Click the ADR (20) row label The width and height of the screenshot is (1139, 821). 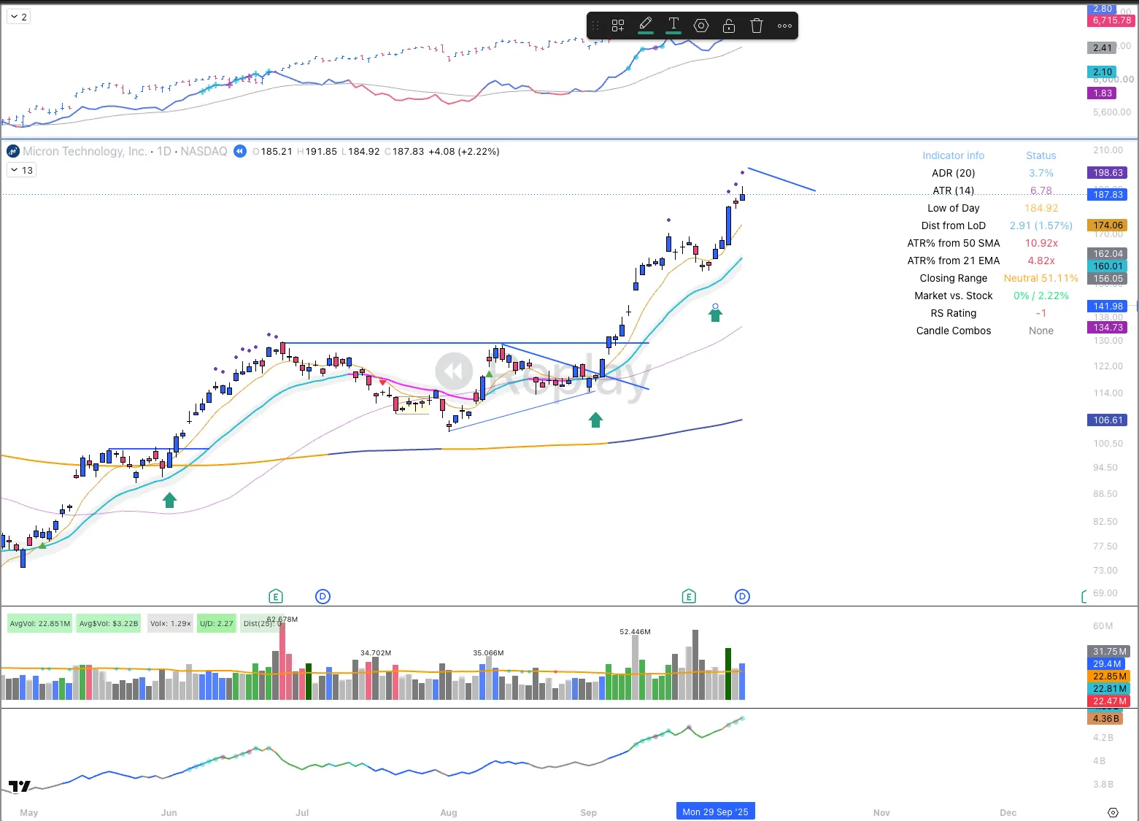click(x=954, y=173)
